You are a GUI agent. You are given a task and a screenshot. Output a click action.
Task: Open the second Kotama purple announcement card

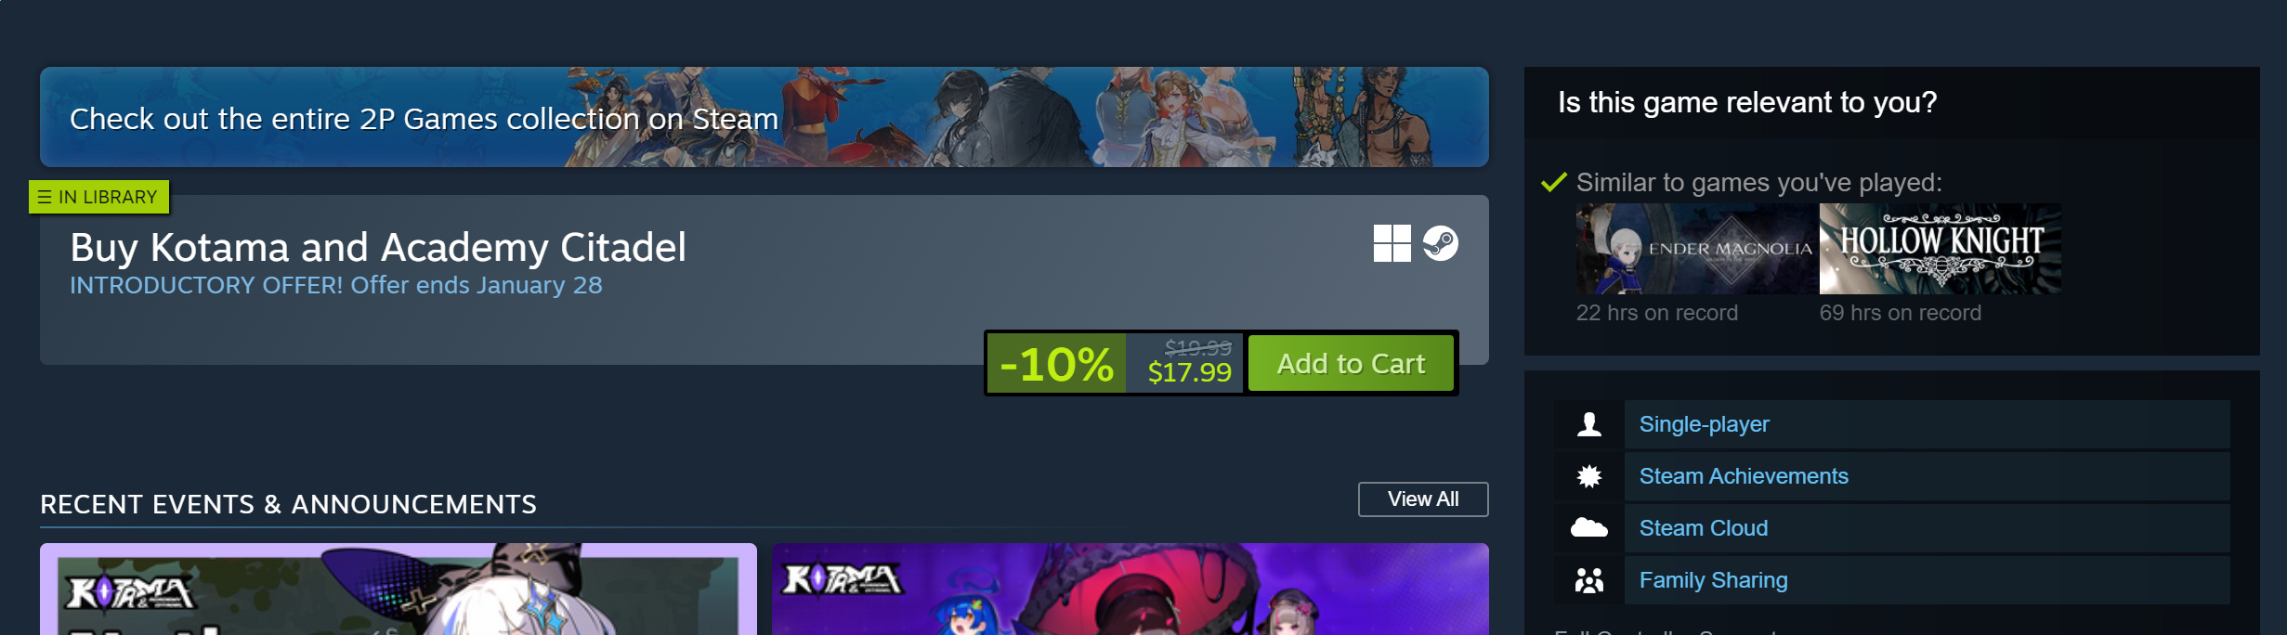1130,590
